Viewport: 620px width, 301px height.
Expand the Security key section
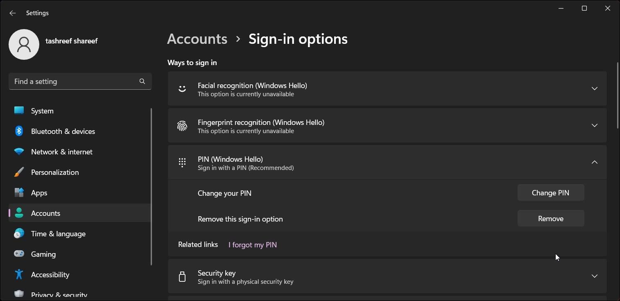[x=594, y=276]
